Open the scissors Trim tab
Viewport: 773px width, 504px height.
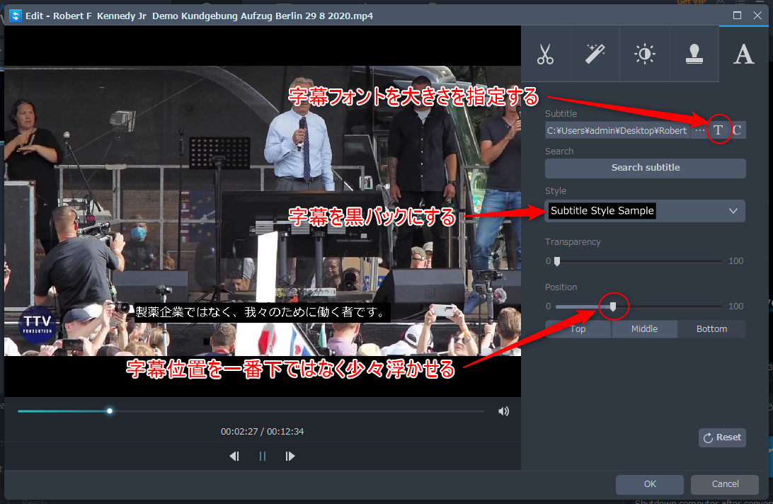(x=545, y=55)
